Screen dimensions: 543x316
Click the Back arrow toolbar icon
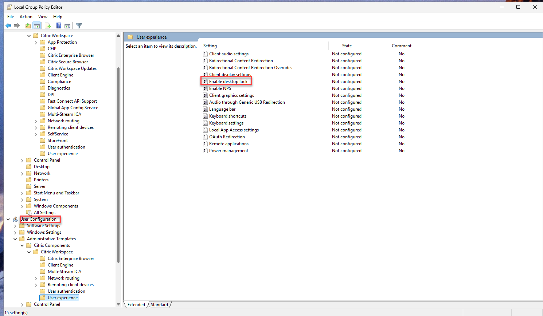pyautogui.click(x=8, y=25)
